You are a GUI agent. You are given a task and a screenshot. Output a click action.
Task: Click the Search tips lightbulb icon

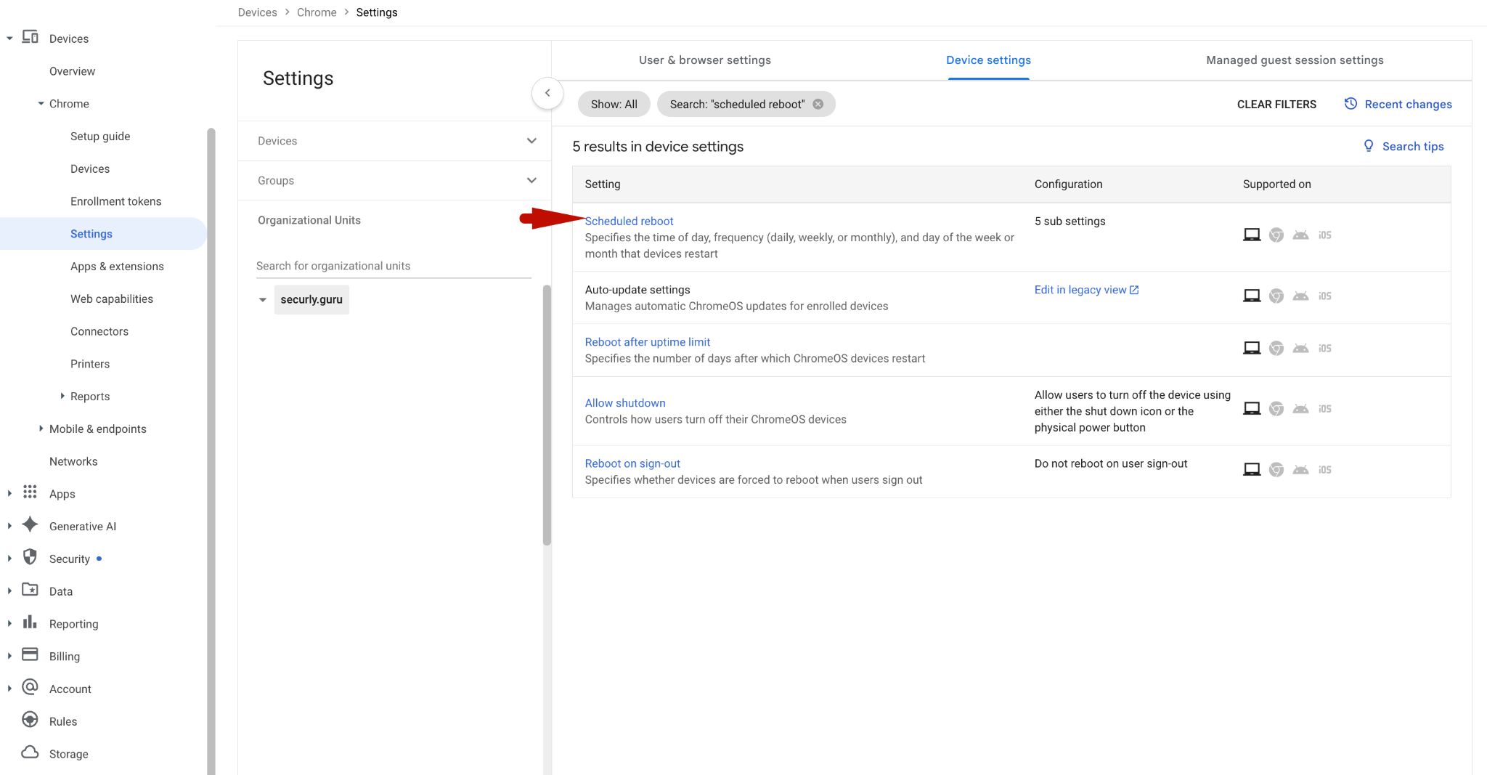1369,146
